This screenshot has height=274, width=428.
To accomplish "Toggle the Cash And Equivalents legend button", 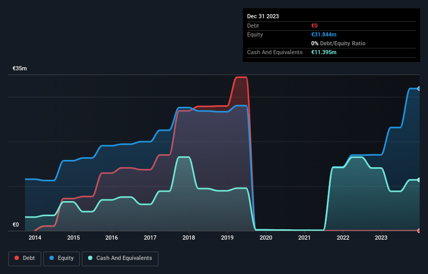I will pyautogui.click(x=120, y=258).
